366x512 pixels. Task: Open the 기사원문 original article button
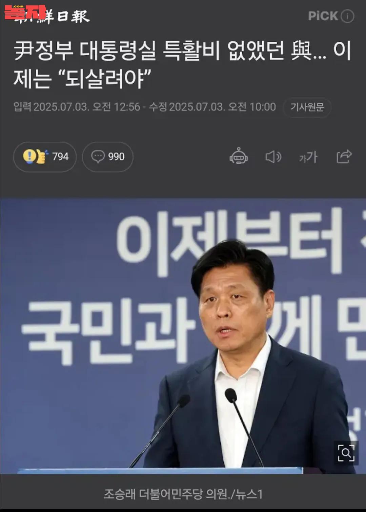[307, 107]
